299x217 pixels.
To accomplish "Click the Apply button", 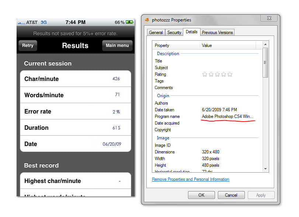I will point(261,195).
